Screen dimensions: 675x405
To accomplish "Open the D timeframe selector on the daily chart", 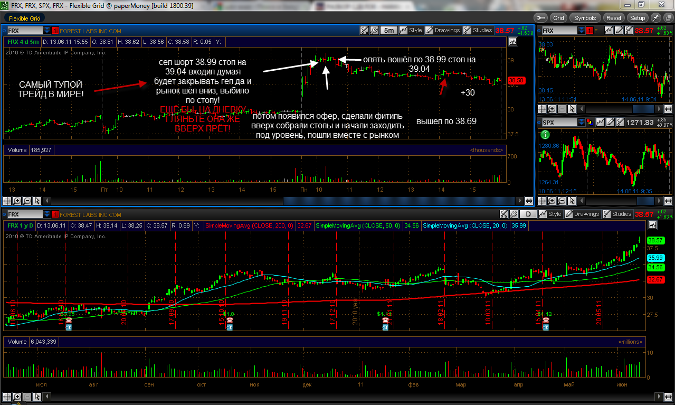I will (x=528, y=214).
